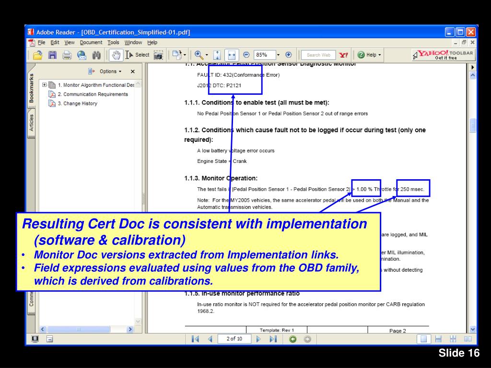Select the Hand tool
Screen dimensions: 491x368
116,55
